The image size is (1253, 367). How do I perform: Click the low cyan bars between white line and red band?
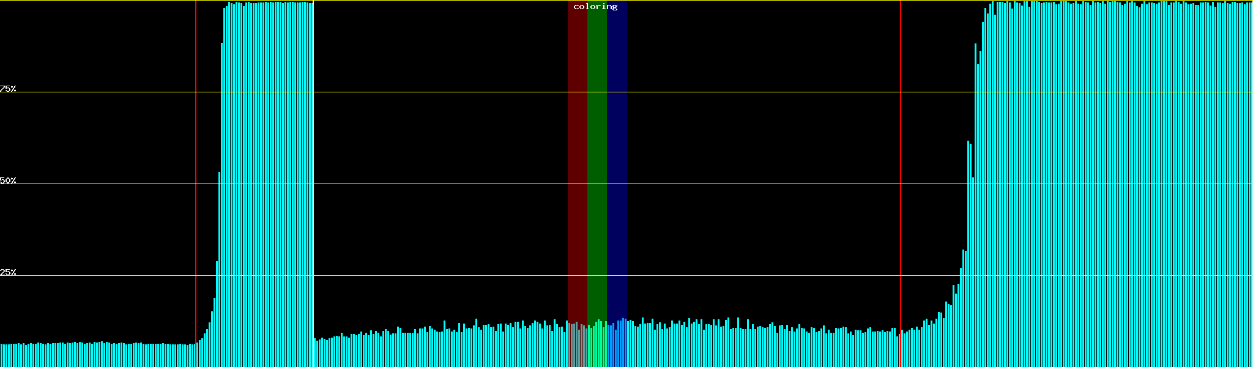[x=441, y=349]
